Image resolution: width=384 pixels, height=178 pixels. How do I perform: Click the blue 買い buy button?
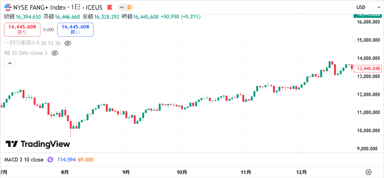[75, 29]
